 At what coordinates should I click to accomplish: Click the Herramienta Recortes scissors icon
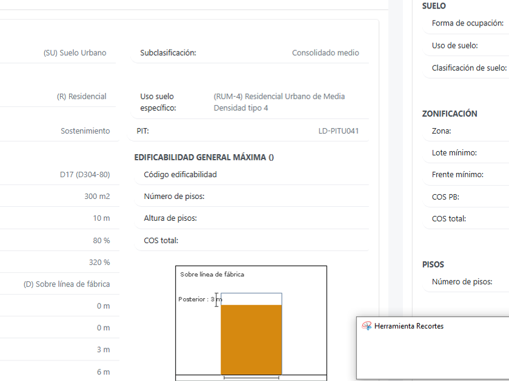(367, 326)
